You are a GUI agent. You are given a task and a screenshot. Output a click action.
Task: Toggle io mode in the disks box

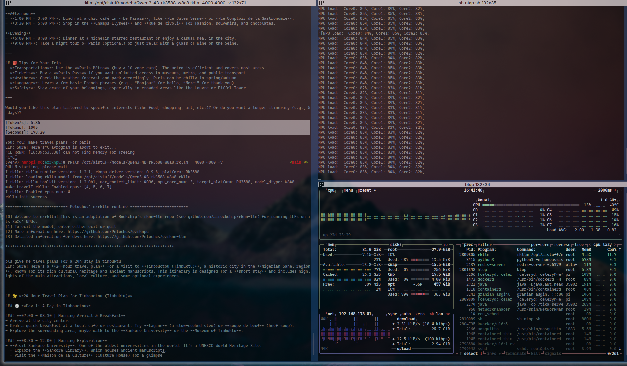click(x=445, y=245)
